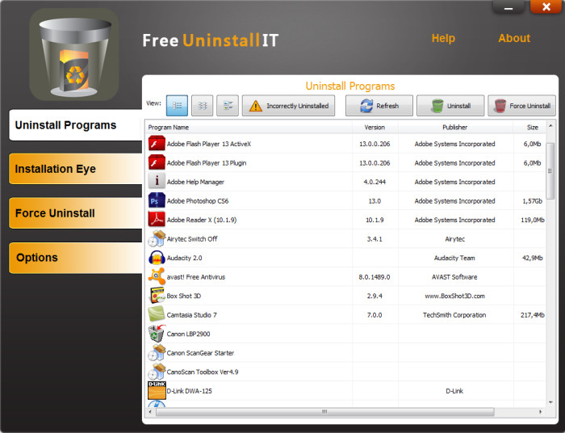
Task: Select Adobe Reader X (10.1.9) entry
Action: tap(345, 220)
